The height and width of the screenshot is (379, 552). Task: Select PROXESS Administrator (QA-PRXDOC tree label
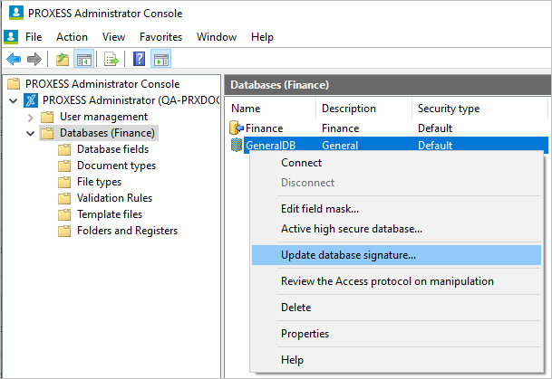[x=131, y=100]
